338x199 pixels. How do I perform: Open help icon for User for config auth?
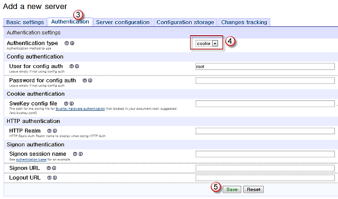[71, 66]
